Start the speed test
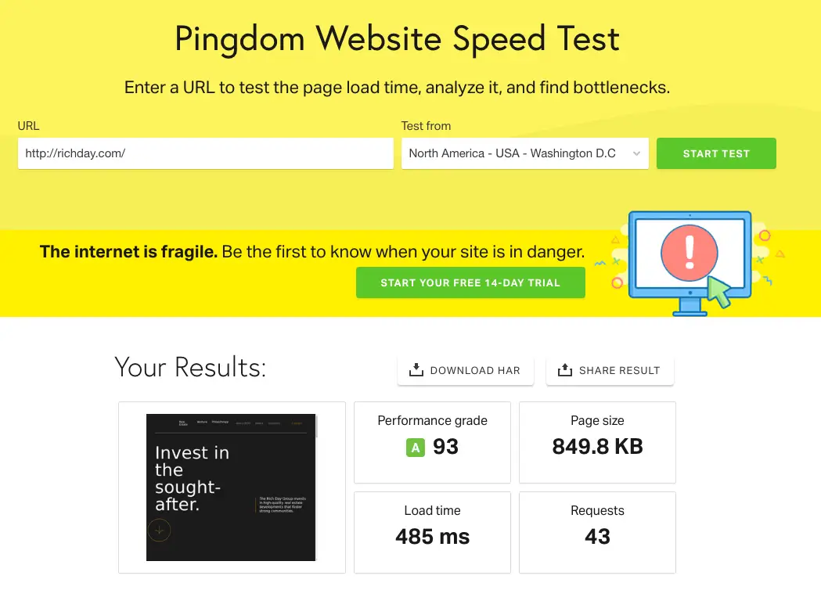The width and height of the screenshot is (821, 590). (x=716, y=153)
